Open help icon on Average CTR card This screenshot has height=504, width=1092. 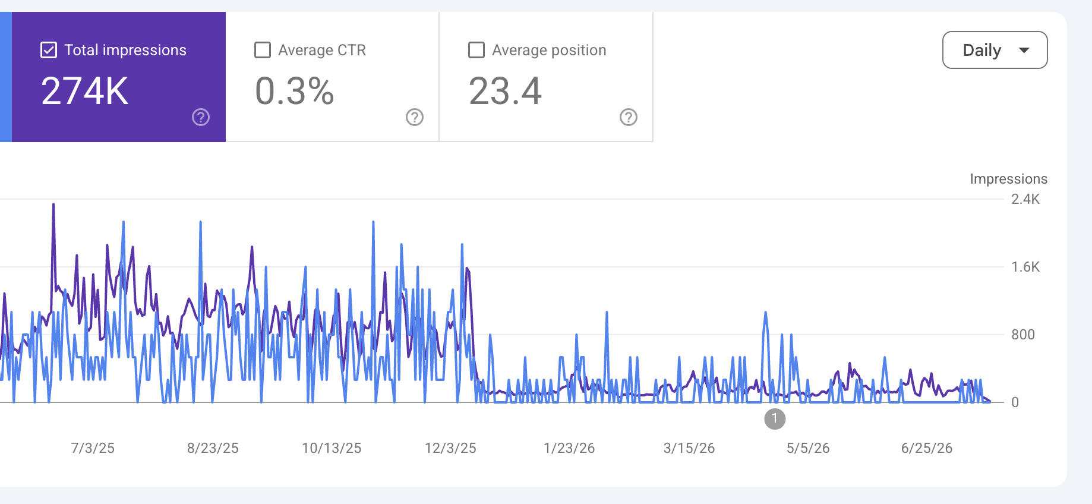[x=415, y=117]
